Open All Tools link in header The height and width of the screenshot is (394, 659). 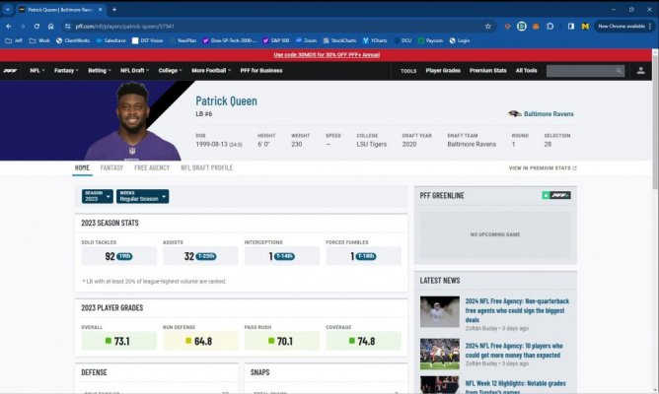coord(526,71)
